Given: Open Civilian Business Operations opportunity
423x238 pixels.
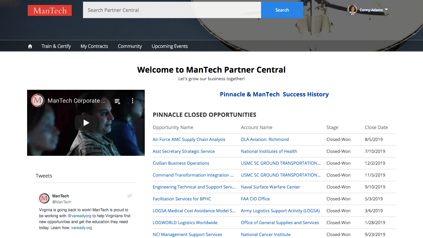Looking at the screenshot, I should click(x=181, y=163).
